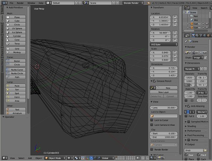Enable Render Border checkbox
Screen dimensions: 212x161
152,150
